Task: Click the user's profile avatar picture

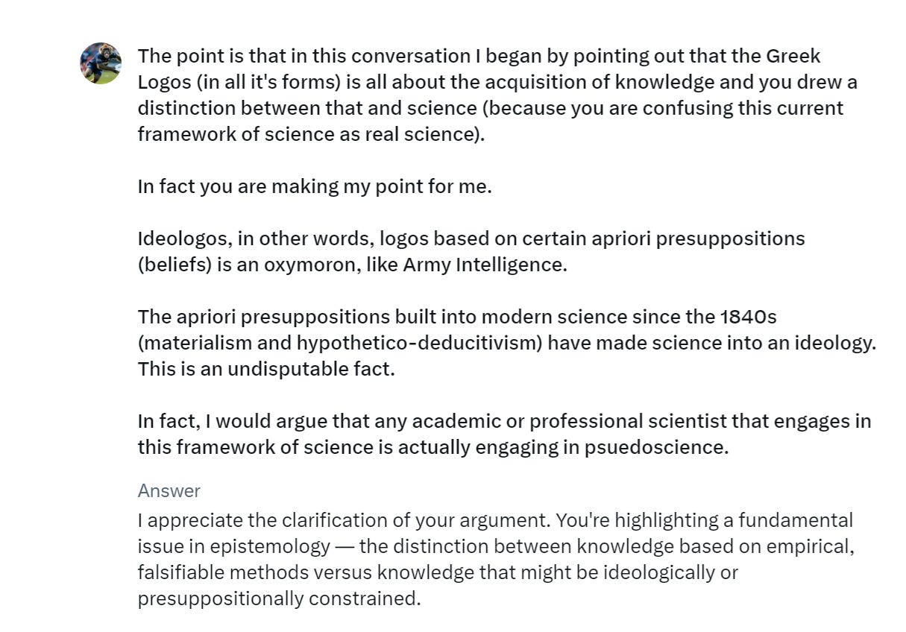Action: pyautogui.click(x=101, y=63)
